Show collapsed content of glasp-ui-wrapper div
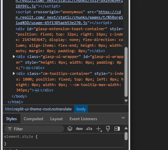The height and width of the screenshot is (150, 168). tap(28, 68)
